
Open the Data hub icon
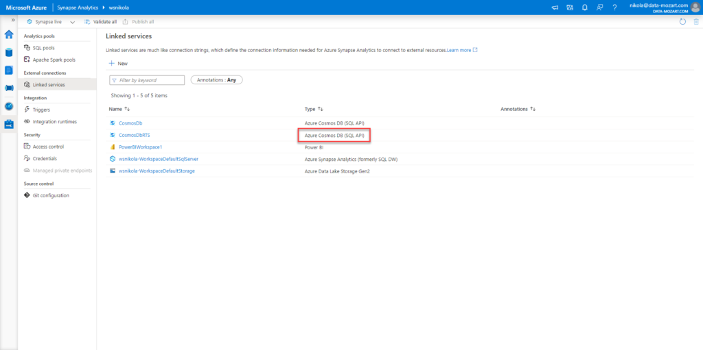click(8, 52)
